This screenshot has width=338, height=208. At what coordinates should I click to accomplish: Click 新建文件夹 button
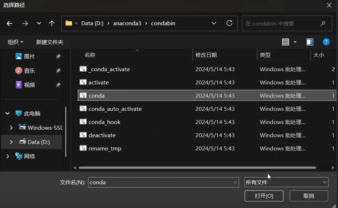[x=50, y=42]
